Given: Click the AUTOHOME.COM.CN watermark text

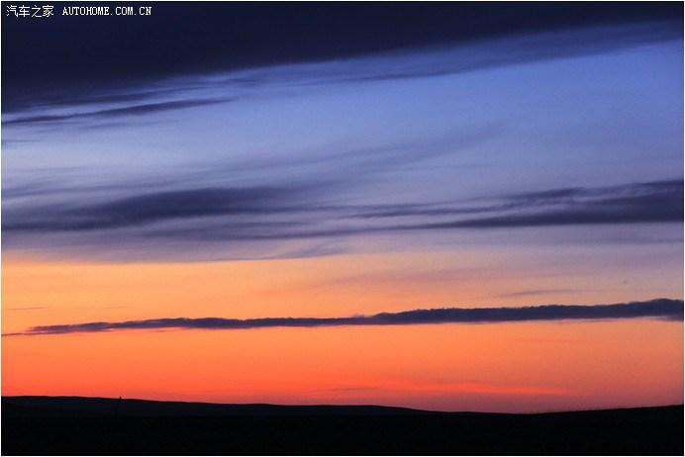Looking at the screenshot, I should point(107,11).
